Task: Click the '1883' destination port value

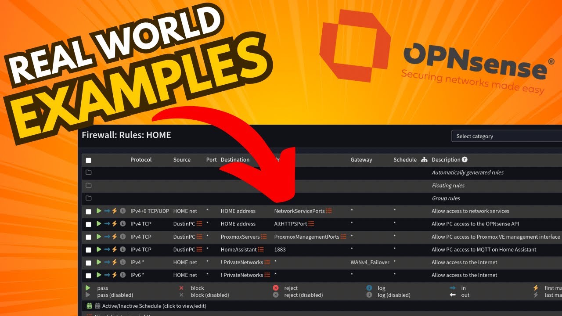Action: coord(280,249)
